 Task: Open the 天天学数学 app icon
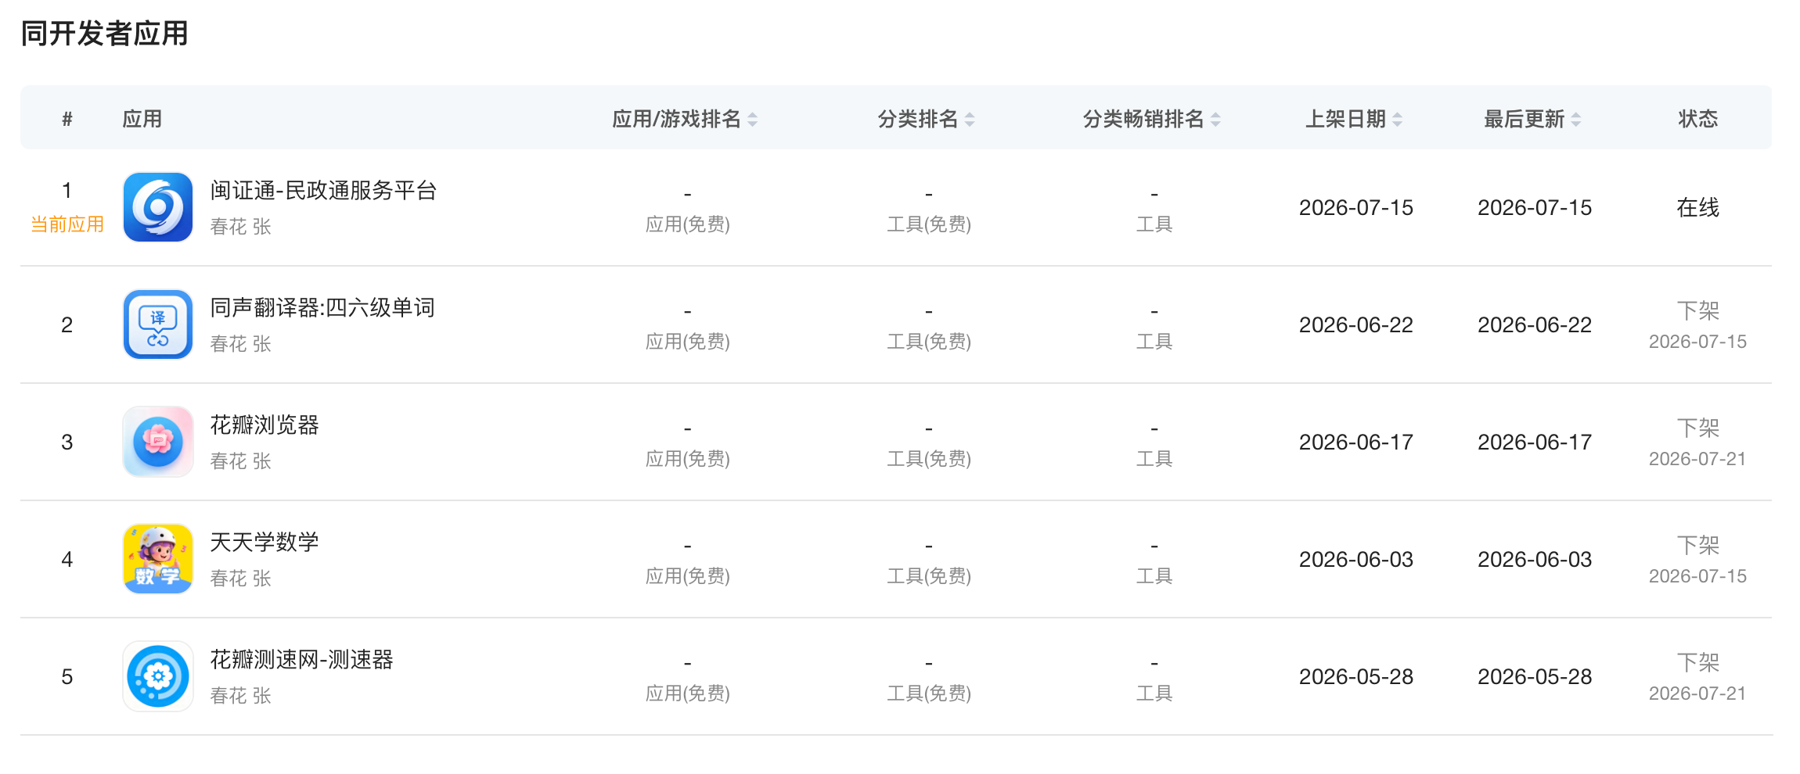(158, 559)
